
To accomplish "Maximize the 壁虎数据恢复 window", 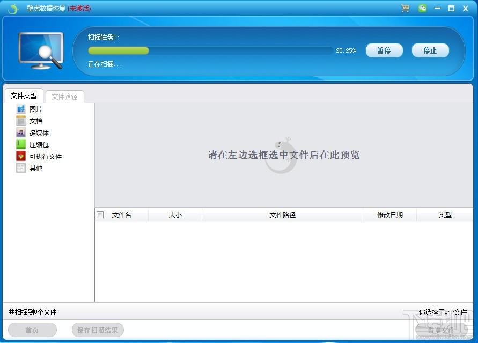I will coord(451,8).
